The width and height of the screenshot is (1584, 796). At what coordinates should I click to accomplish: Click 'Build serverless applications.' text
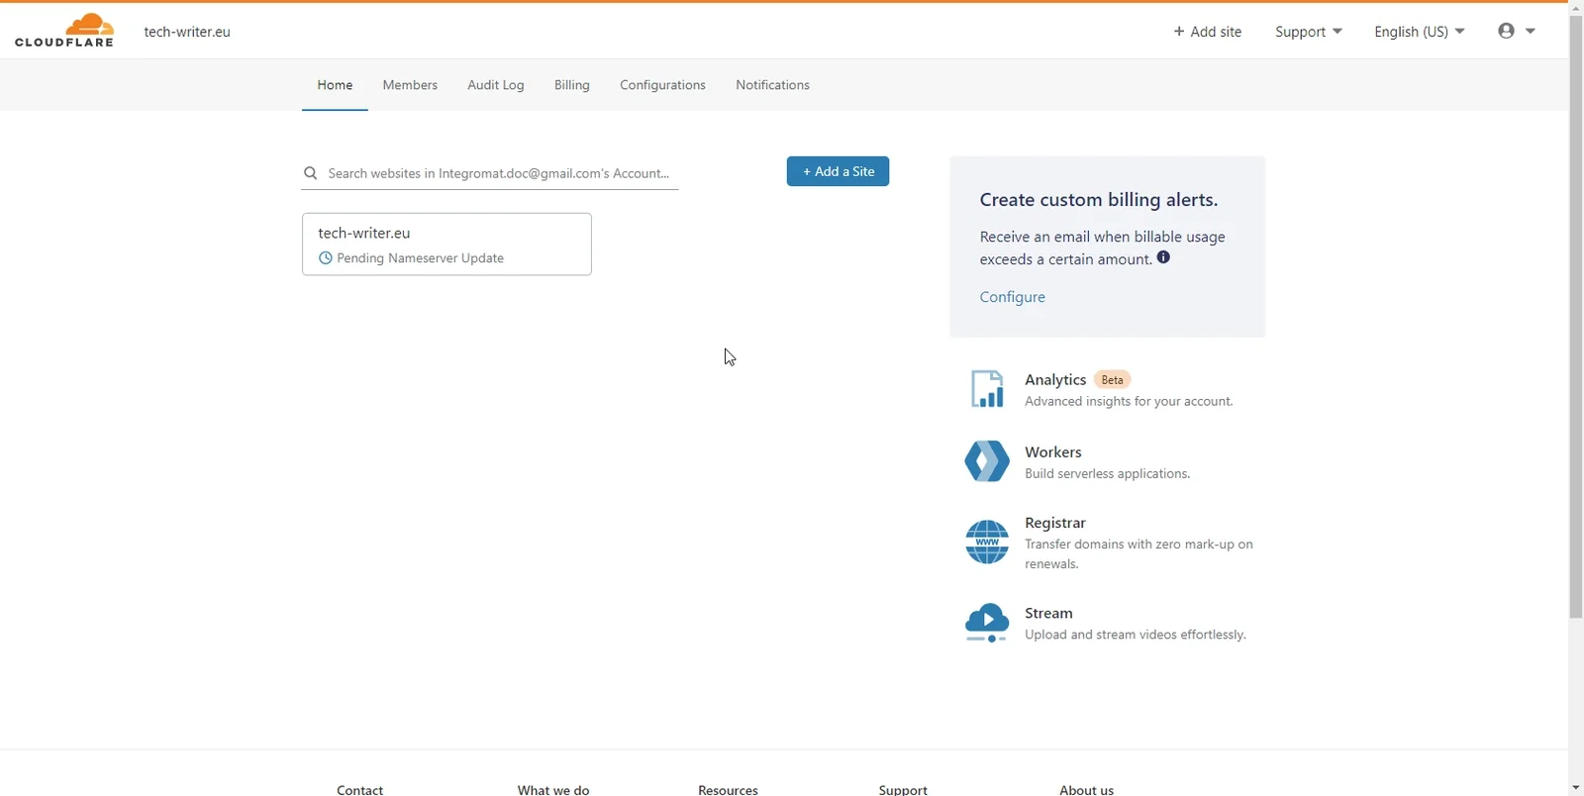pyautogui.click(x=1107, y=474)
